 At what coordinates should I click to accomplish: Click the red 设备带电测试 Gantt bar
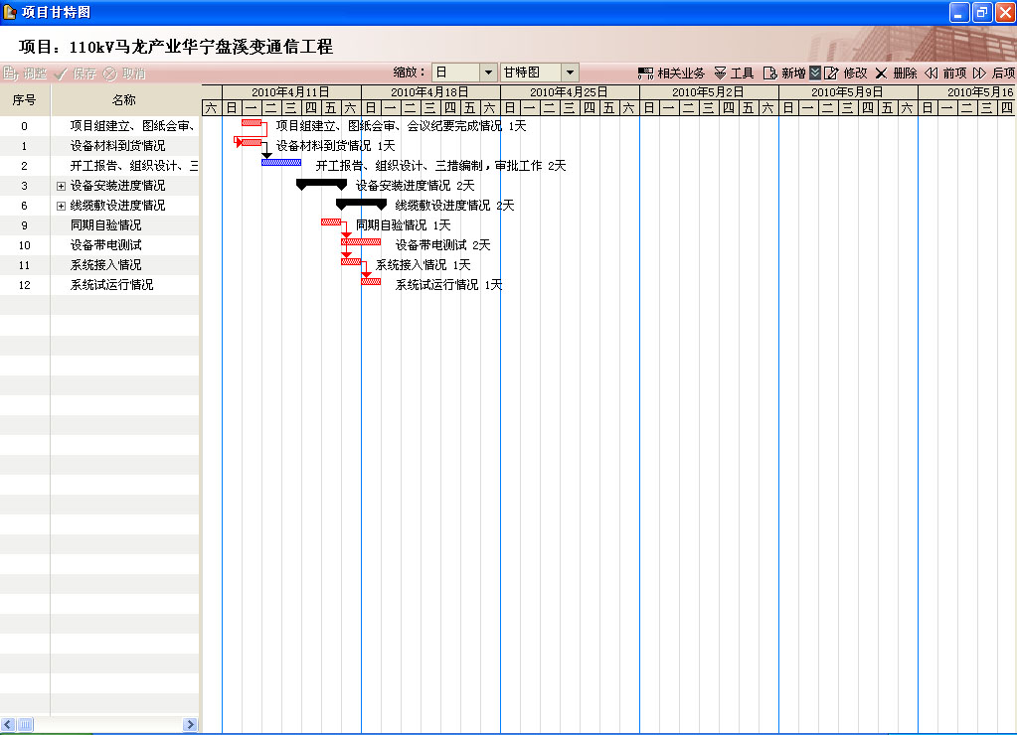(x=362, y=241)
